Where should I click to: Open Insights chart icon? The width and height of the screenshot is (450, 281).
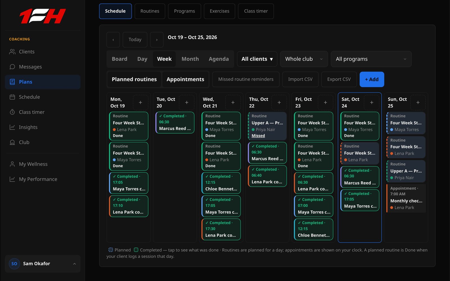click(12, 127)
